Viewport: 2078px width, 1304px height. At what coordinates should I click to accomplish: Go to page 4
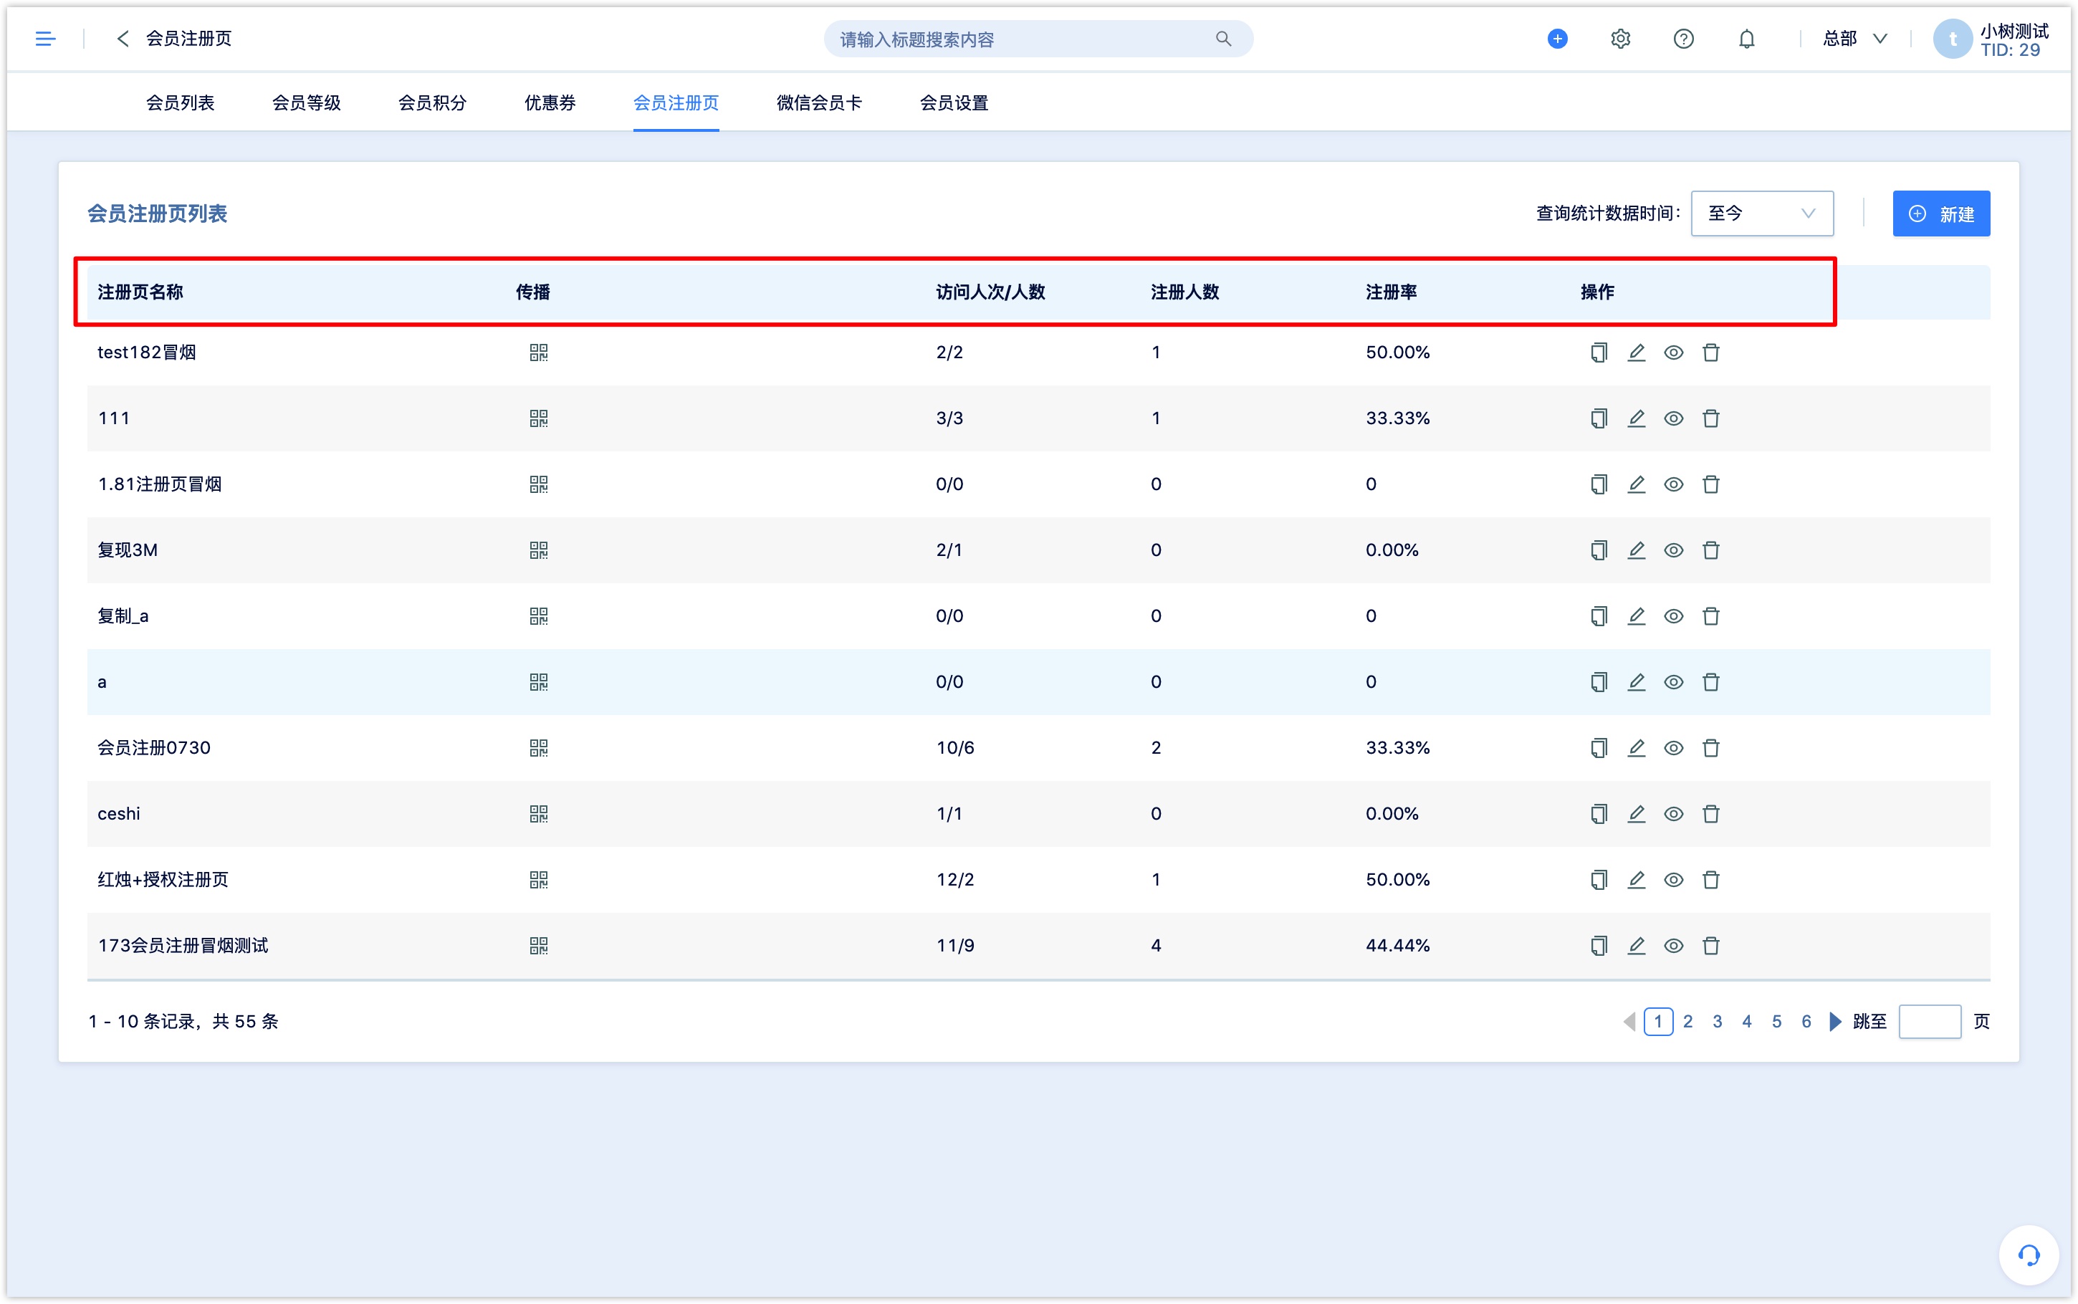[x=1747, y=1022]
